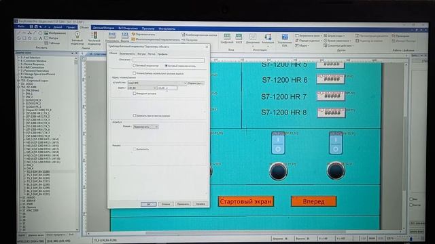
Task: Switch to the Общее dialog tab
Action: pyautogui.click(x=113, y=53)
